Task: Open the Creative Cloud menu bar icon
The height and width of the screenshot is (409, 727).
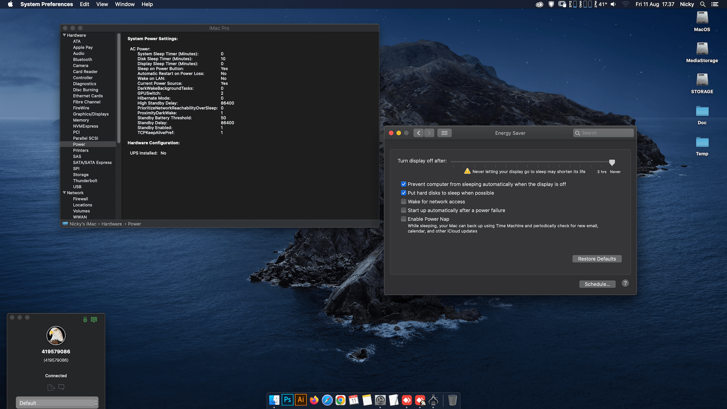Action: pos(540,4)
